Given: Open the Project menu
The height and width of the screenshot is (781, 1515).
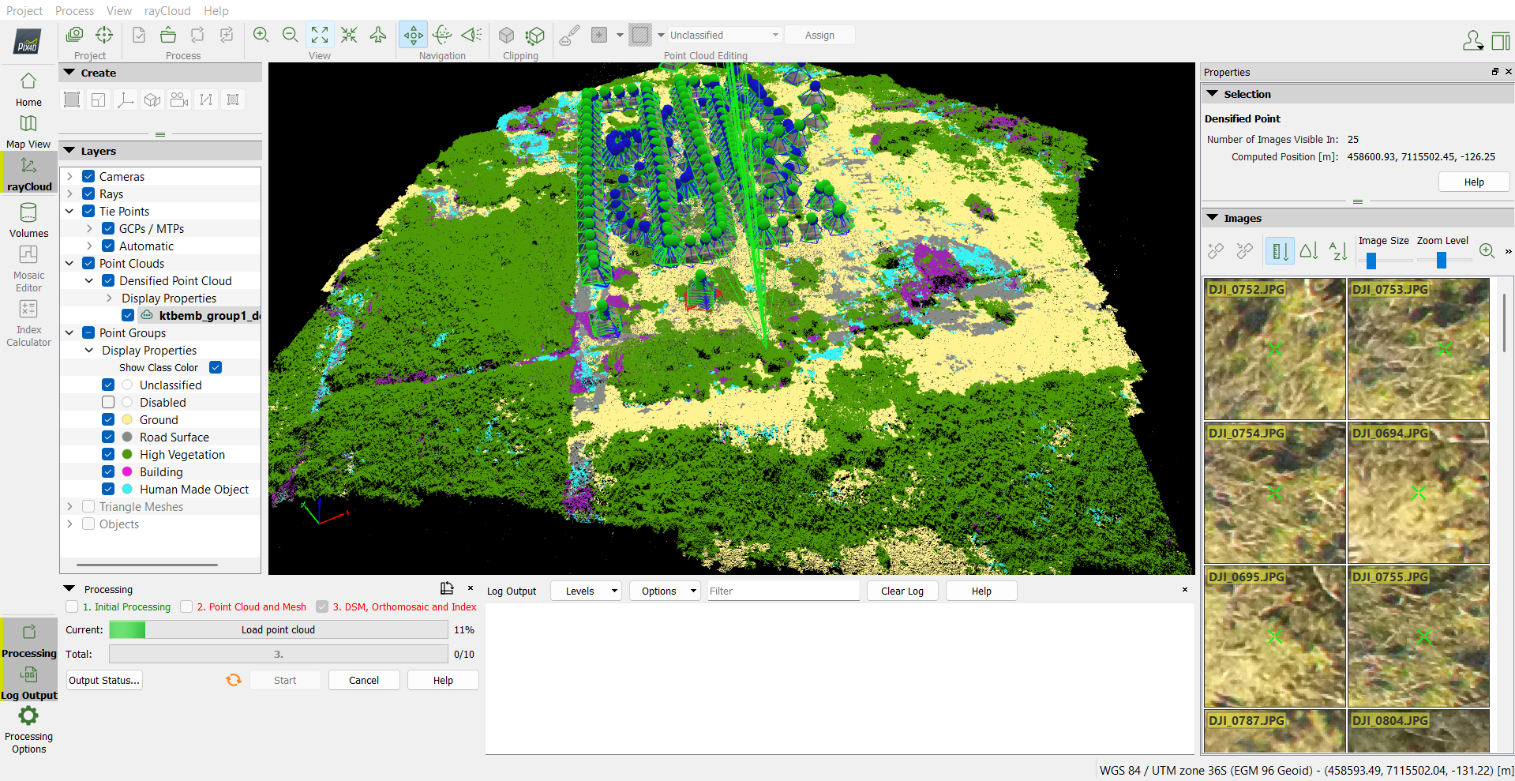Looking at the screenshot, I should [24, 10].
